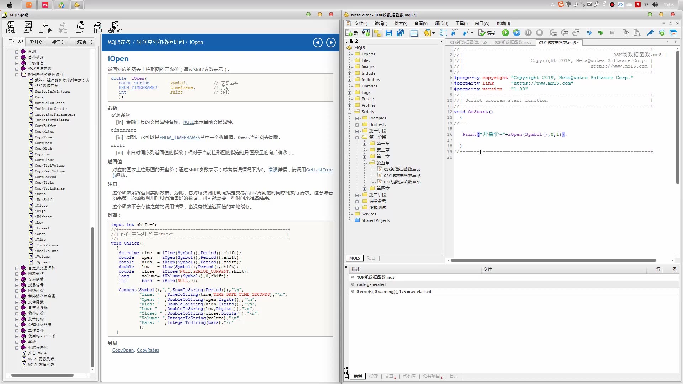Toggle the Navigator folder view toolbar button

click(377, 33)
